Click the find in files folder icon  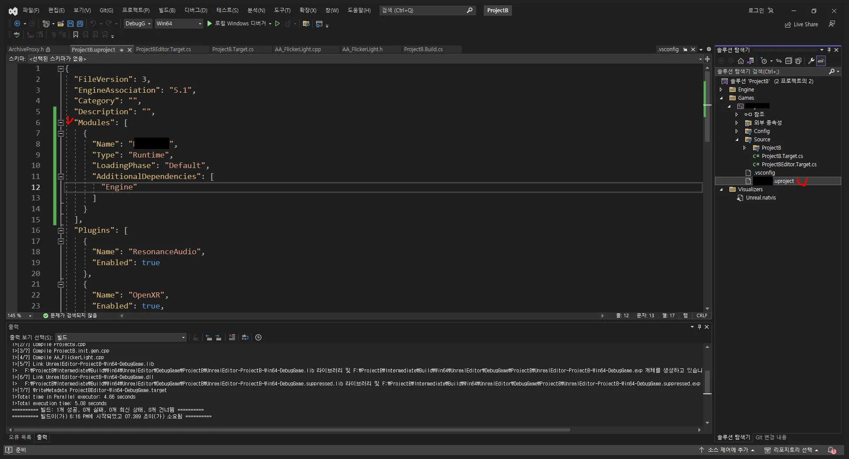point(306,24)
